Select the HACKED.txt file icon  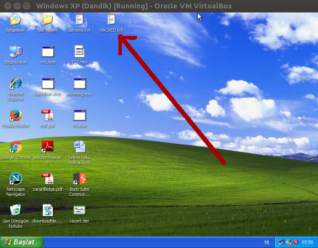click(111, 20)
